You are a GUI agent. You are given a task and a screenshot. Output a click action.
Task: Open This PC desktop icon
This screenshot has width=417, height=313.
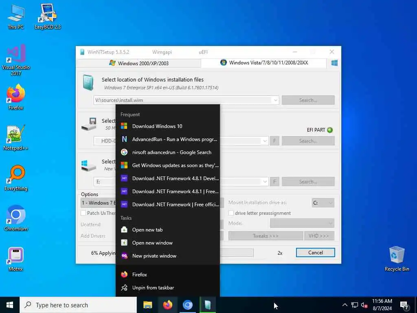click(x=16, y=17)
